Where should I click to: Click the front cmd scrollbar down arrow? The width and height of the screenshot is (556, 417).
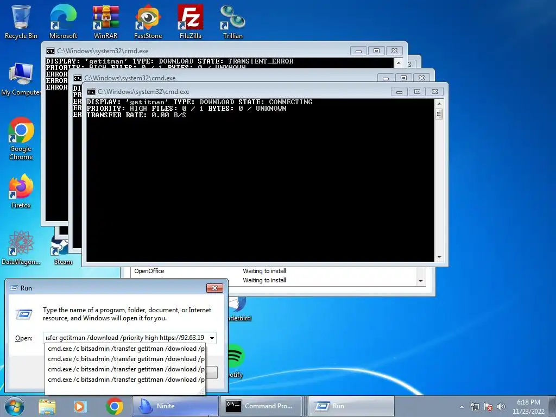(x=439, y=257)
